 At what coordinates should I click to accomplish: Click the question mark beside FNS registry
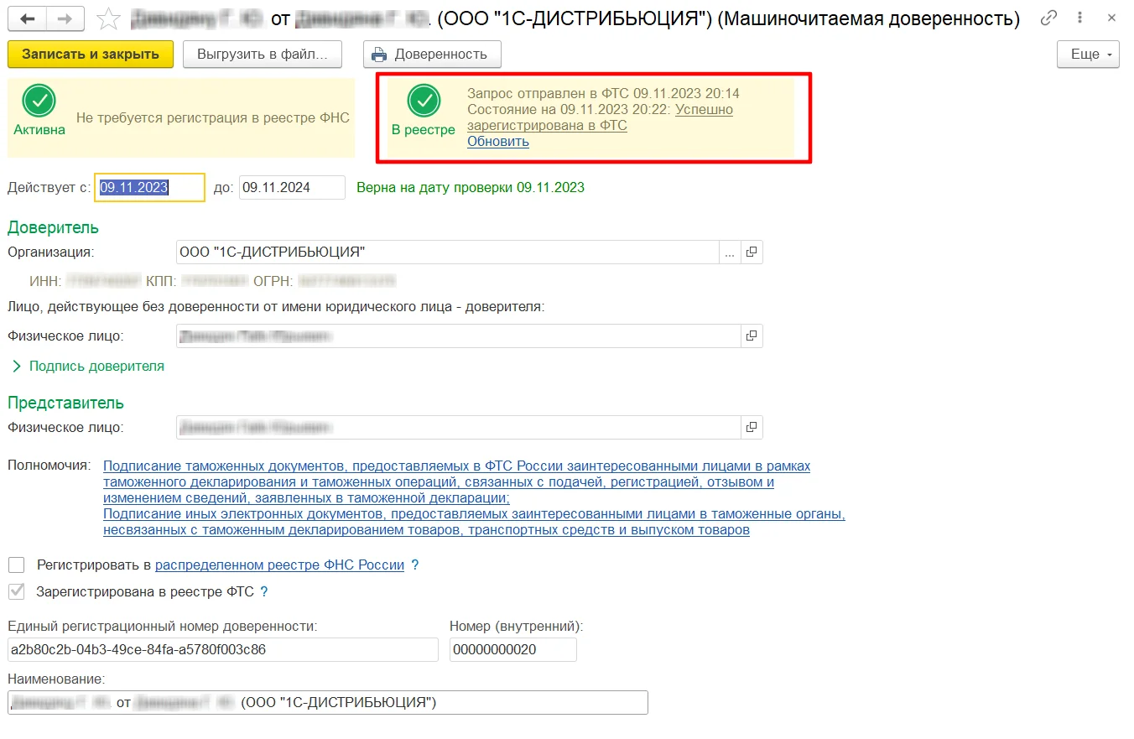(x=415, y=565)
